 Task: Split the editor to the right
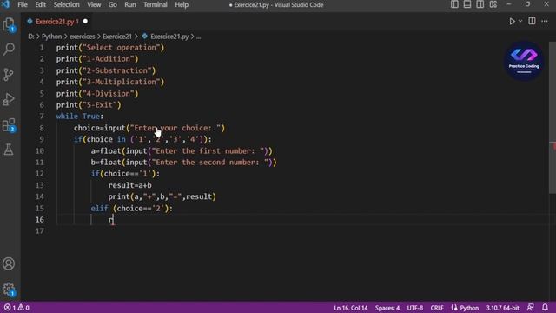point(532,21)
